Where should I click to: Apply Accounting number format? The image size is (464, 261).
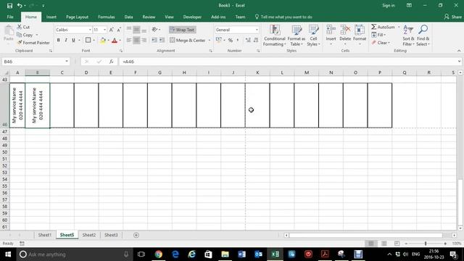tap(219, 41)
